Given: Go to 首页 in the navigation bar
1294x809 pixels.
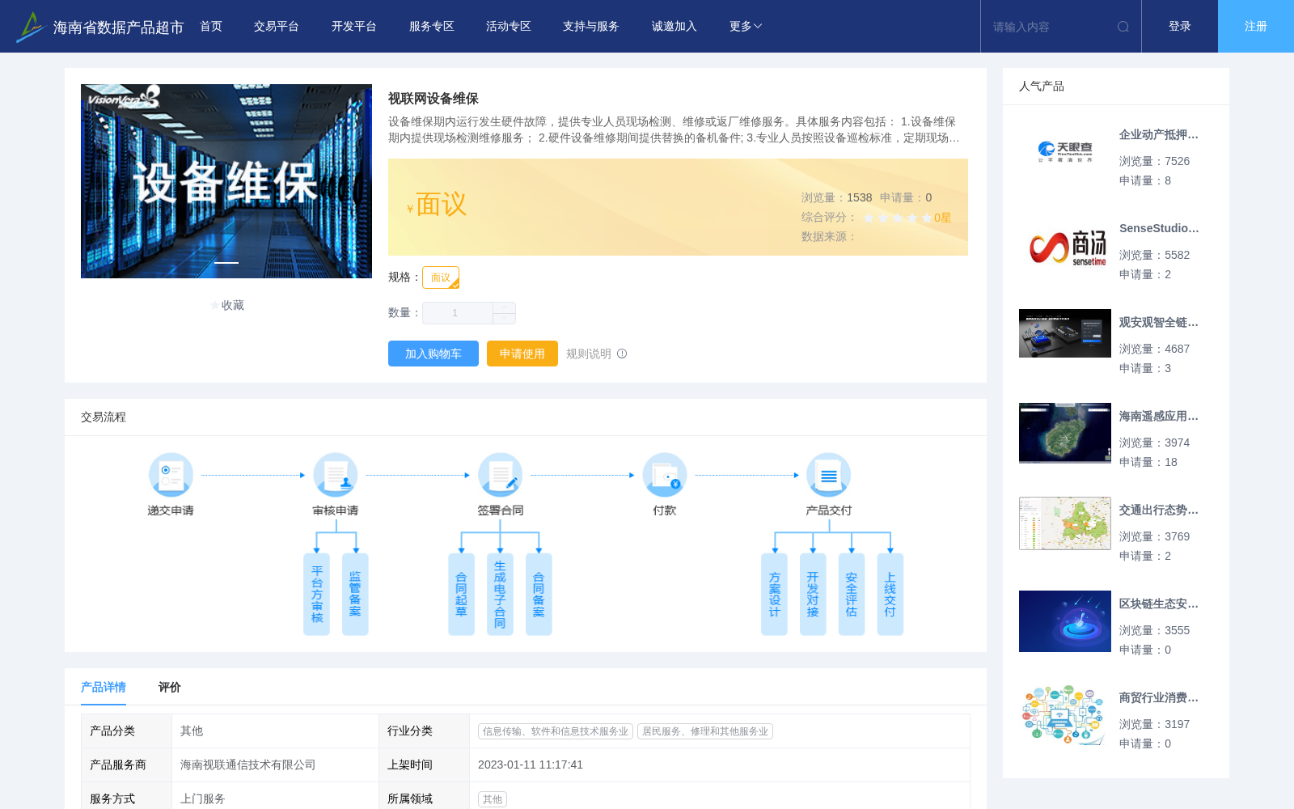Looking at the screenshot, I should (x=211, y=27).
